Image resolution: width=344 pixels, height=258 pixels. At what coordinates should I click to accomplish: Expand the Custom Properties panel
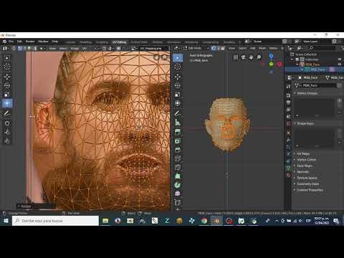coord(310,190)
